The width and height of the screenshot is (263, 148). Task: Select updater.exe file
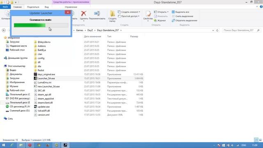pyautogui.click(x=44, y=107)
